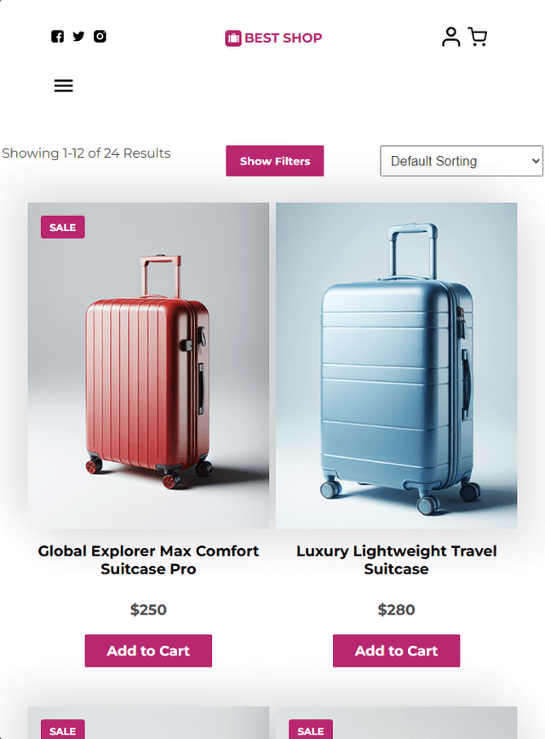Open the Instagram social icon

click(x=100, y=37)
